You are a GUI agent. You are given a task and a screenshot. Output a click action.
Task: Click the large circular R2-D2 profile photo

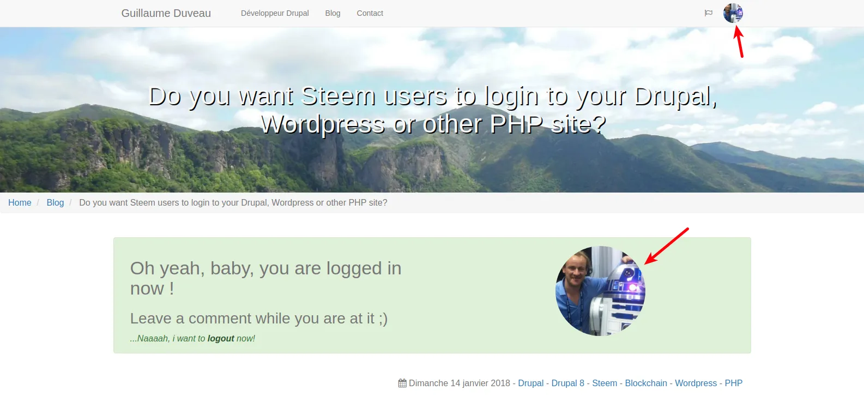[x=600, y=291]
